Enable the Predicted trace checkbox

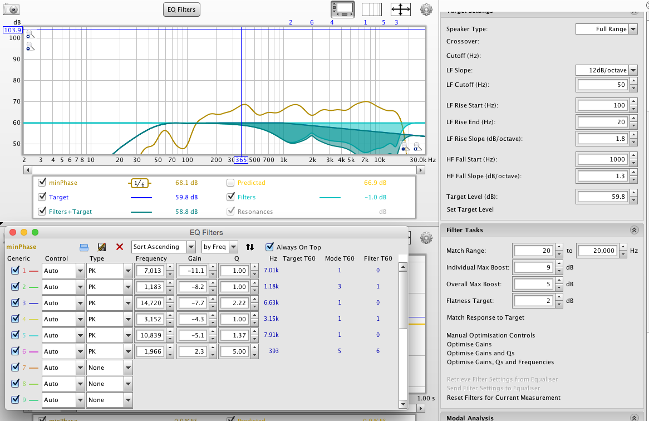pyautogui.click(x=230, y=183)
